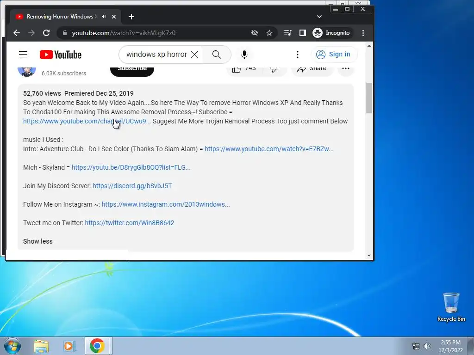The image size is (474, 355).
Task: Click the page vertical scrollbar thumb
Action: tap(369, 98)
